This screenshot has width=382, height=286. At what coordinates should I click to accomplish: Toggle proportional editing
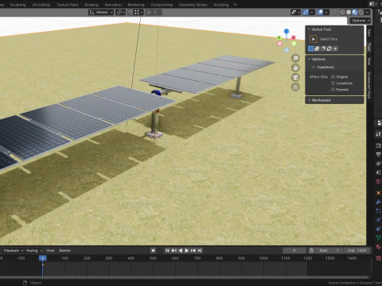coord(149,12)
